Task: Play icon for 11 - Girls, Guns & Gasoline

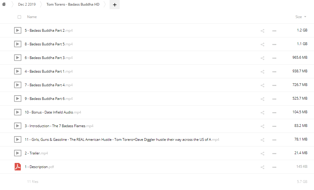Action: (x=17, y=140)
